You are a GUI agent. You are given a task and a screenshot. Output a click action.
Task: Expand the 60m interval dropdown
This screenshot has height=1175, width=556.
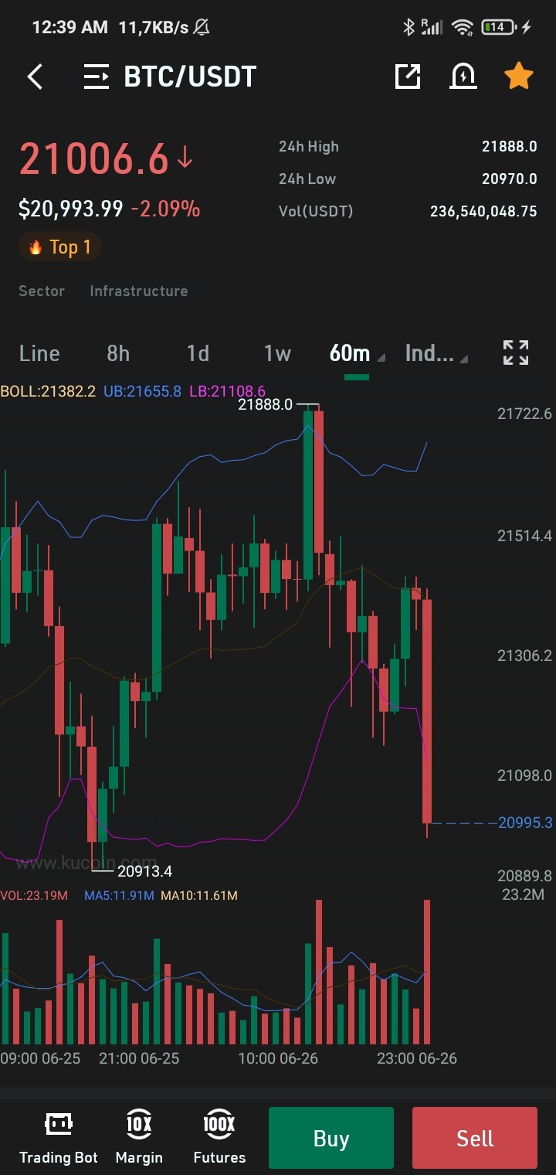(x=356, y=353)
